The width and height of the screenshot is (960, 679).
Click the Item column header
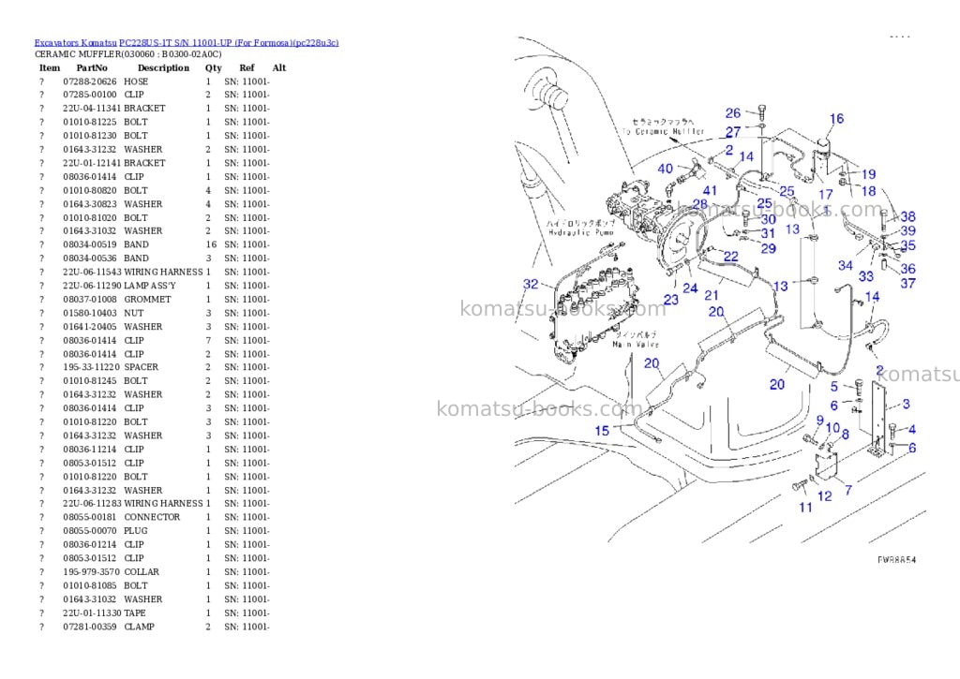[50, 67]
